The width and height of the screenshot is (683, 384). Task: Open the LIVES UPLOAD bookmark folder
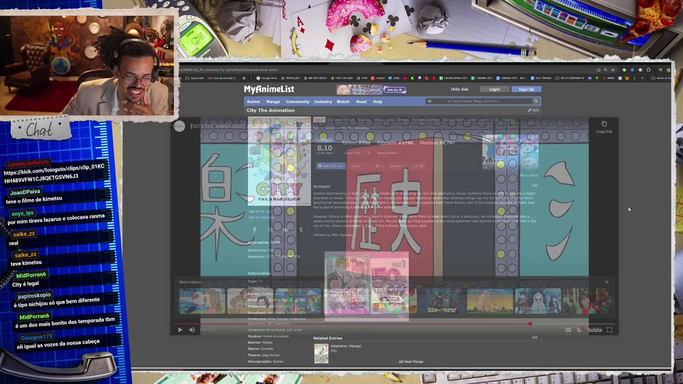341,78
